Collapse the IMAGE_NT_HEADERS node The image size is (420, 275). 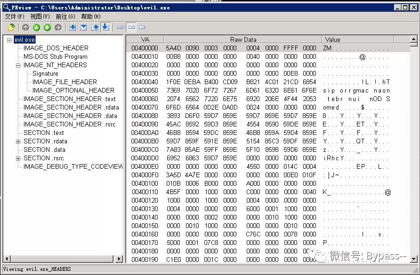pos(18,65)
